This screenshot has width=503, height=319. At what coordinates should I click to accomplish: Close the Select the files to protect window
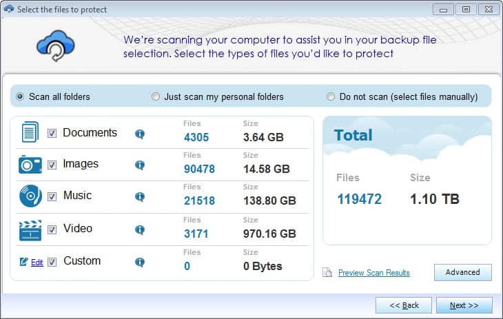(x=489, y=10)
